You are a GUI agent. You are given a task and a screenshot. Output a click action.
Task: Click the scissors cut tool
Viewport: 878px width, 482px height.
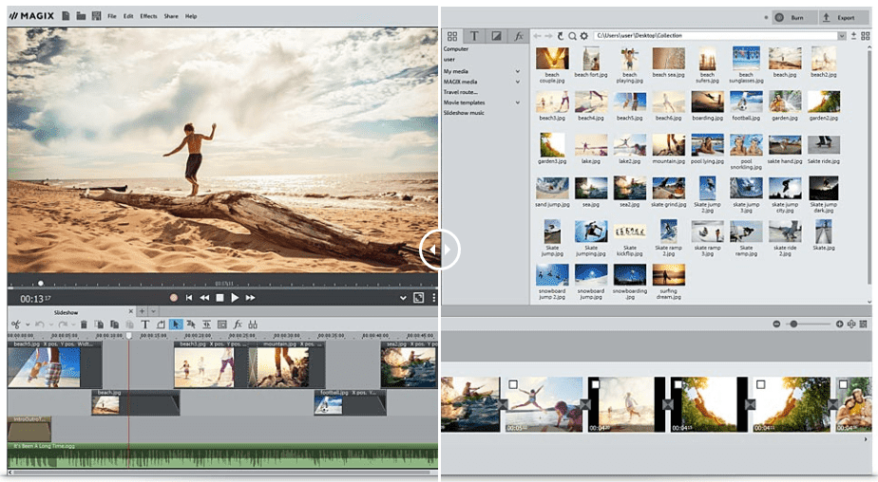(14, 324)
